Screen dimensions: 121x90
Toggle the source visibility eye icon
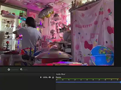click(50, 77)
